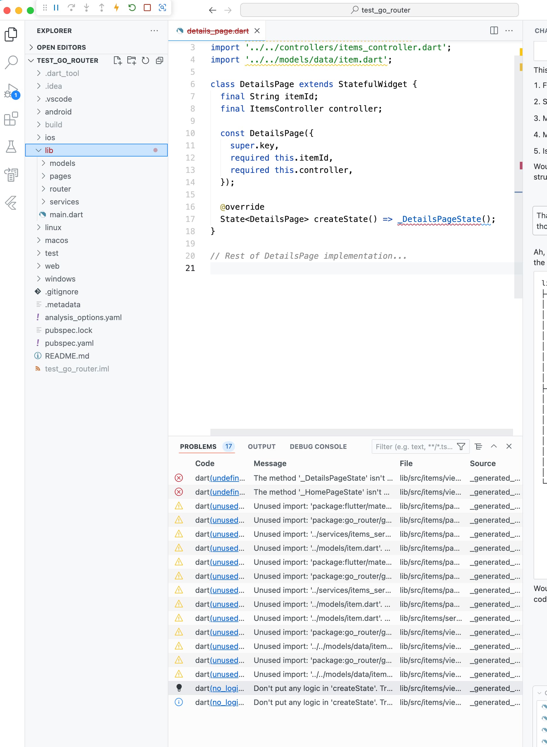Close the bottom panel
547x747 pixels.
coord(509,447)
